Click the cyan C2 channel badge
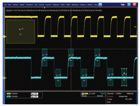This screenshot has height=106, width=140. tap(9, 96)
